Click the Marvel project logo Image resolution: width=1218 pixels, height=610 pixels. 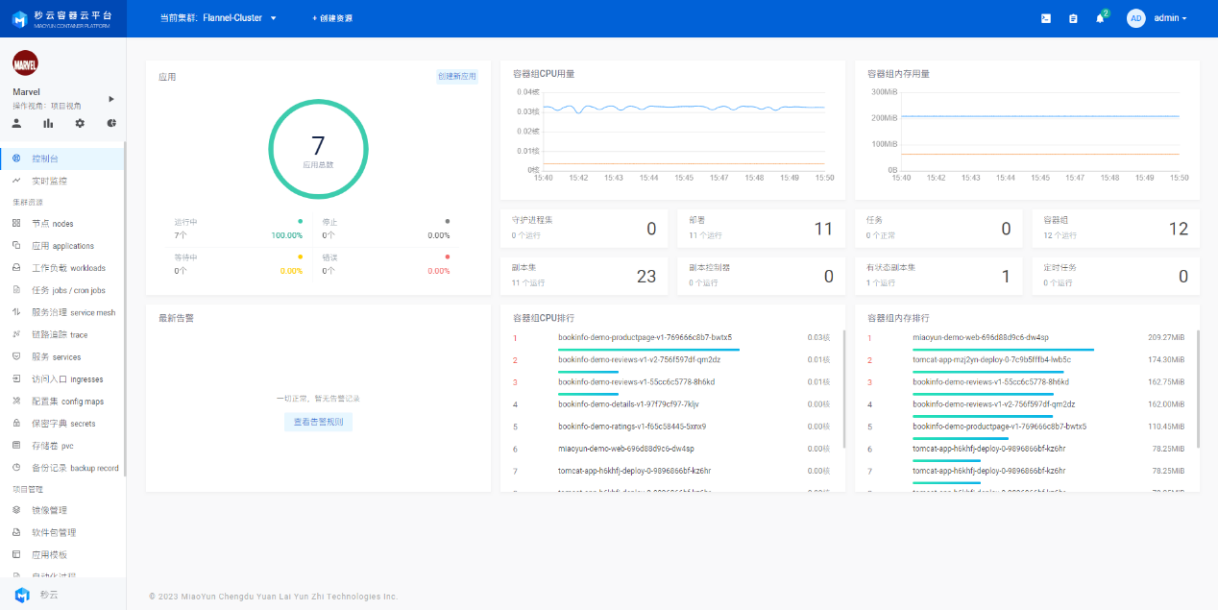(25, 64)
